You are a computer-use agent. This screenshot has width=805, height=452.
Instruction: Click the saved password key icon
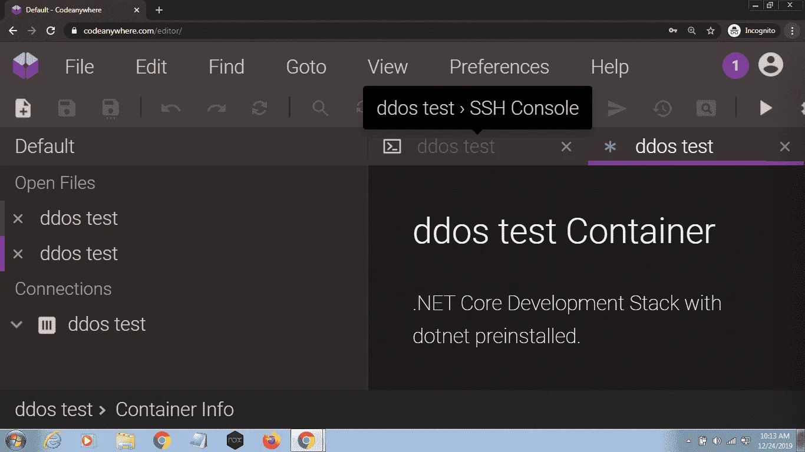673,31
